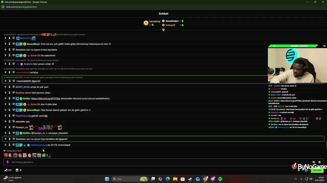Click the browser address bar URL
This screenshot has width=327, height=183.
tap(21, 7)
